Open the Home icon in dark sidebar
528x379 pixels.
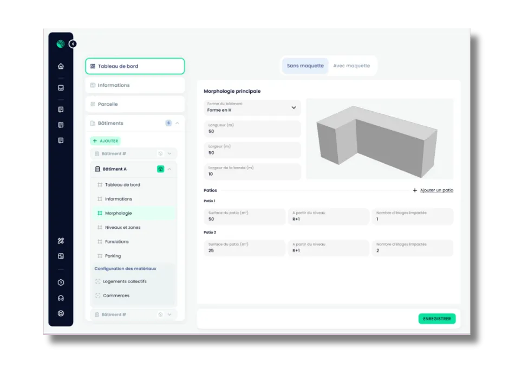[x=61, y=66]
